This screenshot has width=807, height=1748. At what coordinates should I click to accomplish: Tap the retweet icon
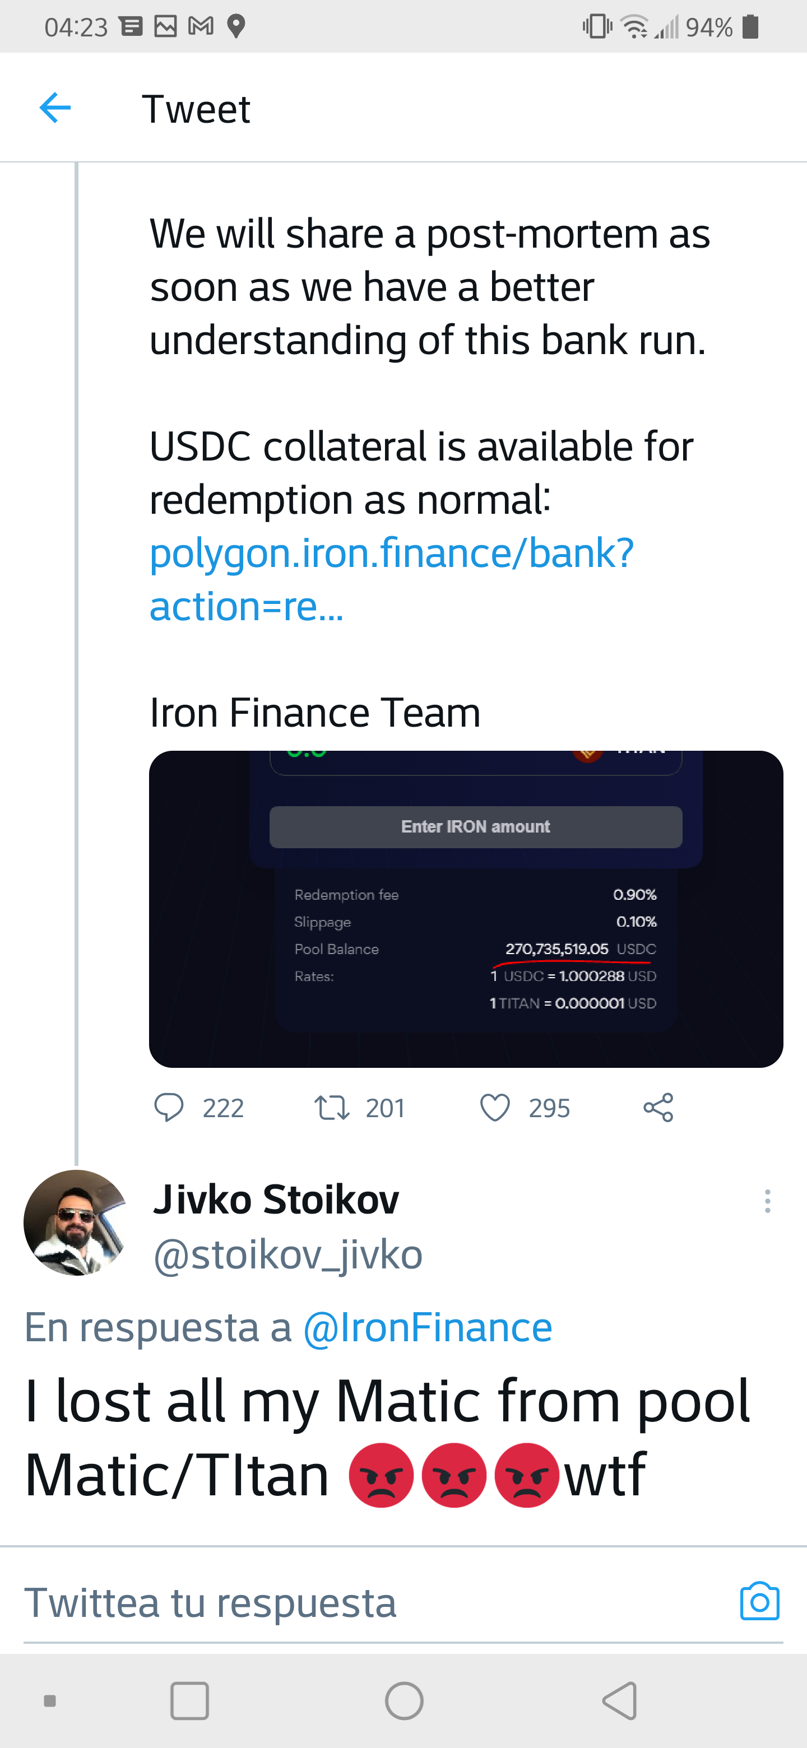click(332, 1108)
